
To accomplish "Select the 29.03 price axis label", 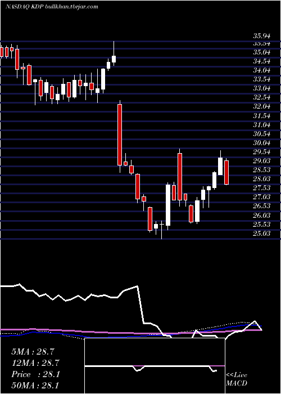I will tap(262, 161).
